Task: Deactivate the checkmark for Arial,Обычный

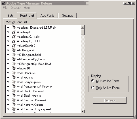Action: (9, 73)
